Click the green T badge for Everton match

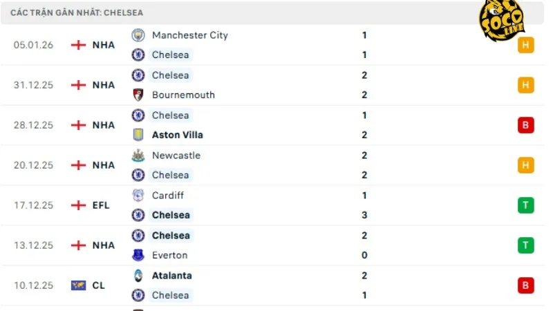pos(525,245)
